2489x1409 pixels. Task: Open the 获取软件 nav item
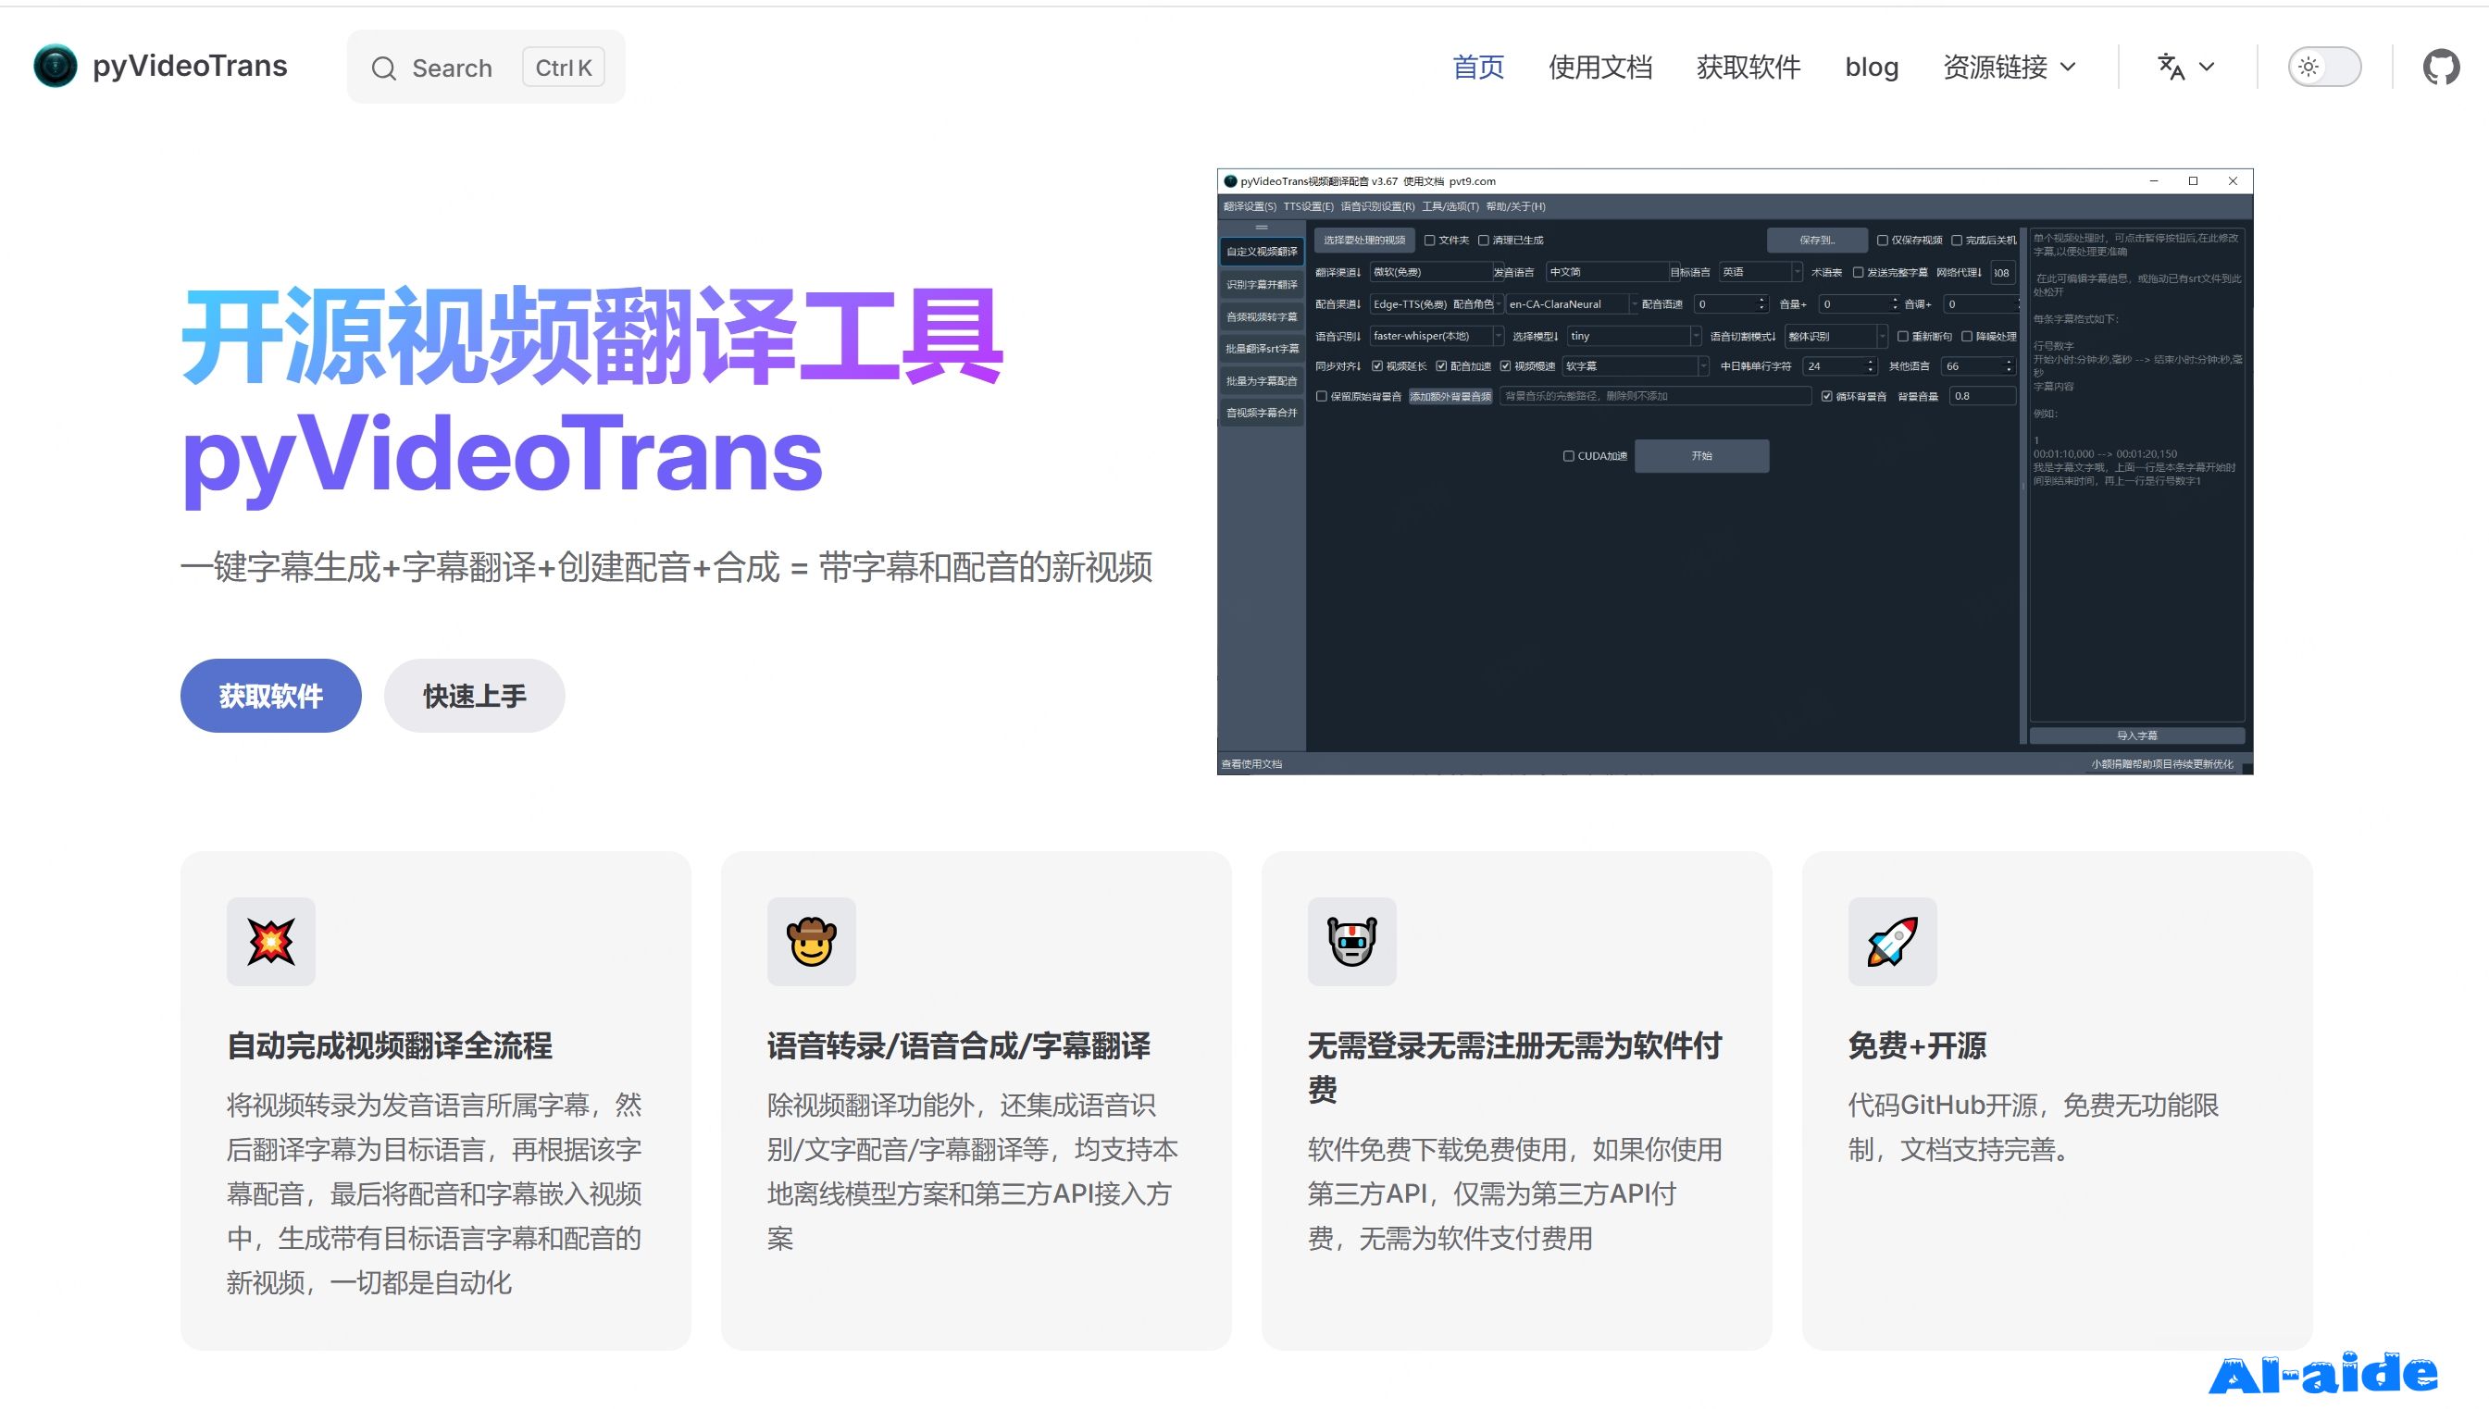1749,67
